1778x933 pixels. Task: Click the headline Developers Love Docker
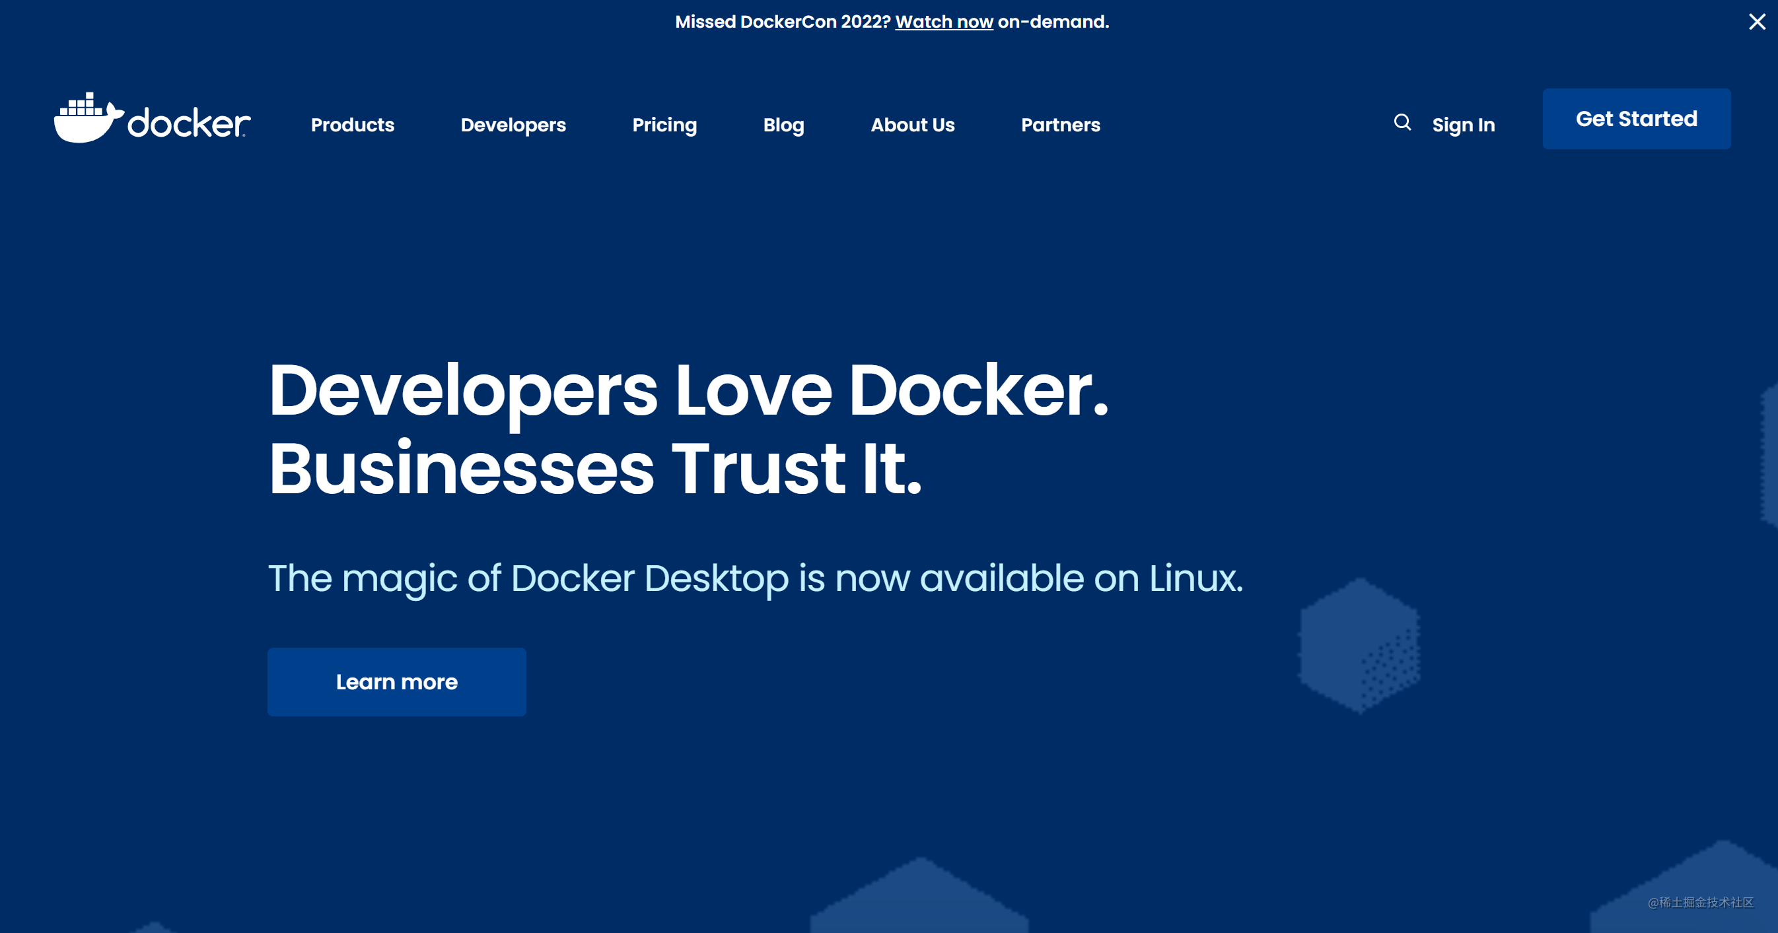coord(690,392)
